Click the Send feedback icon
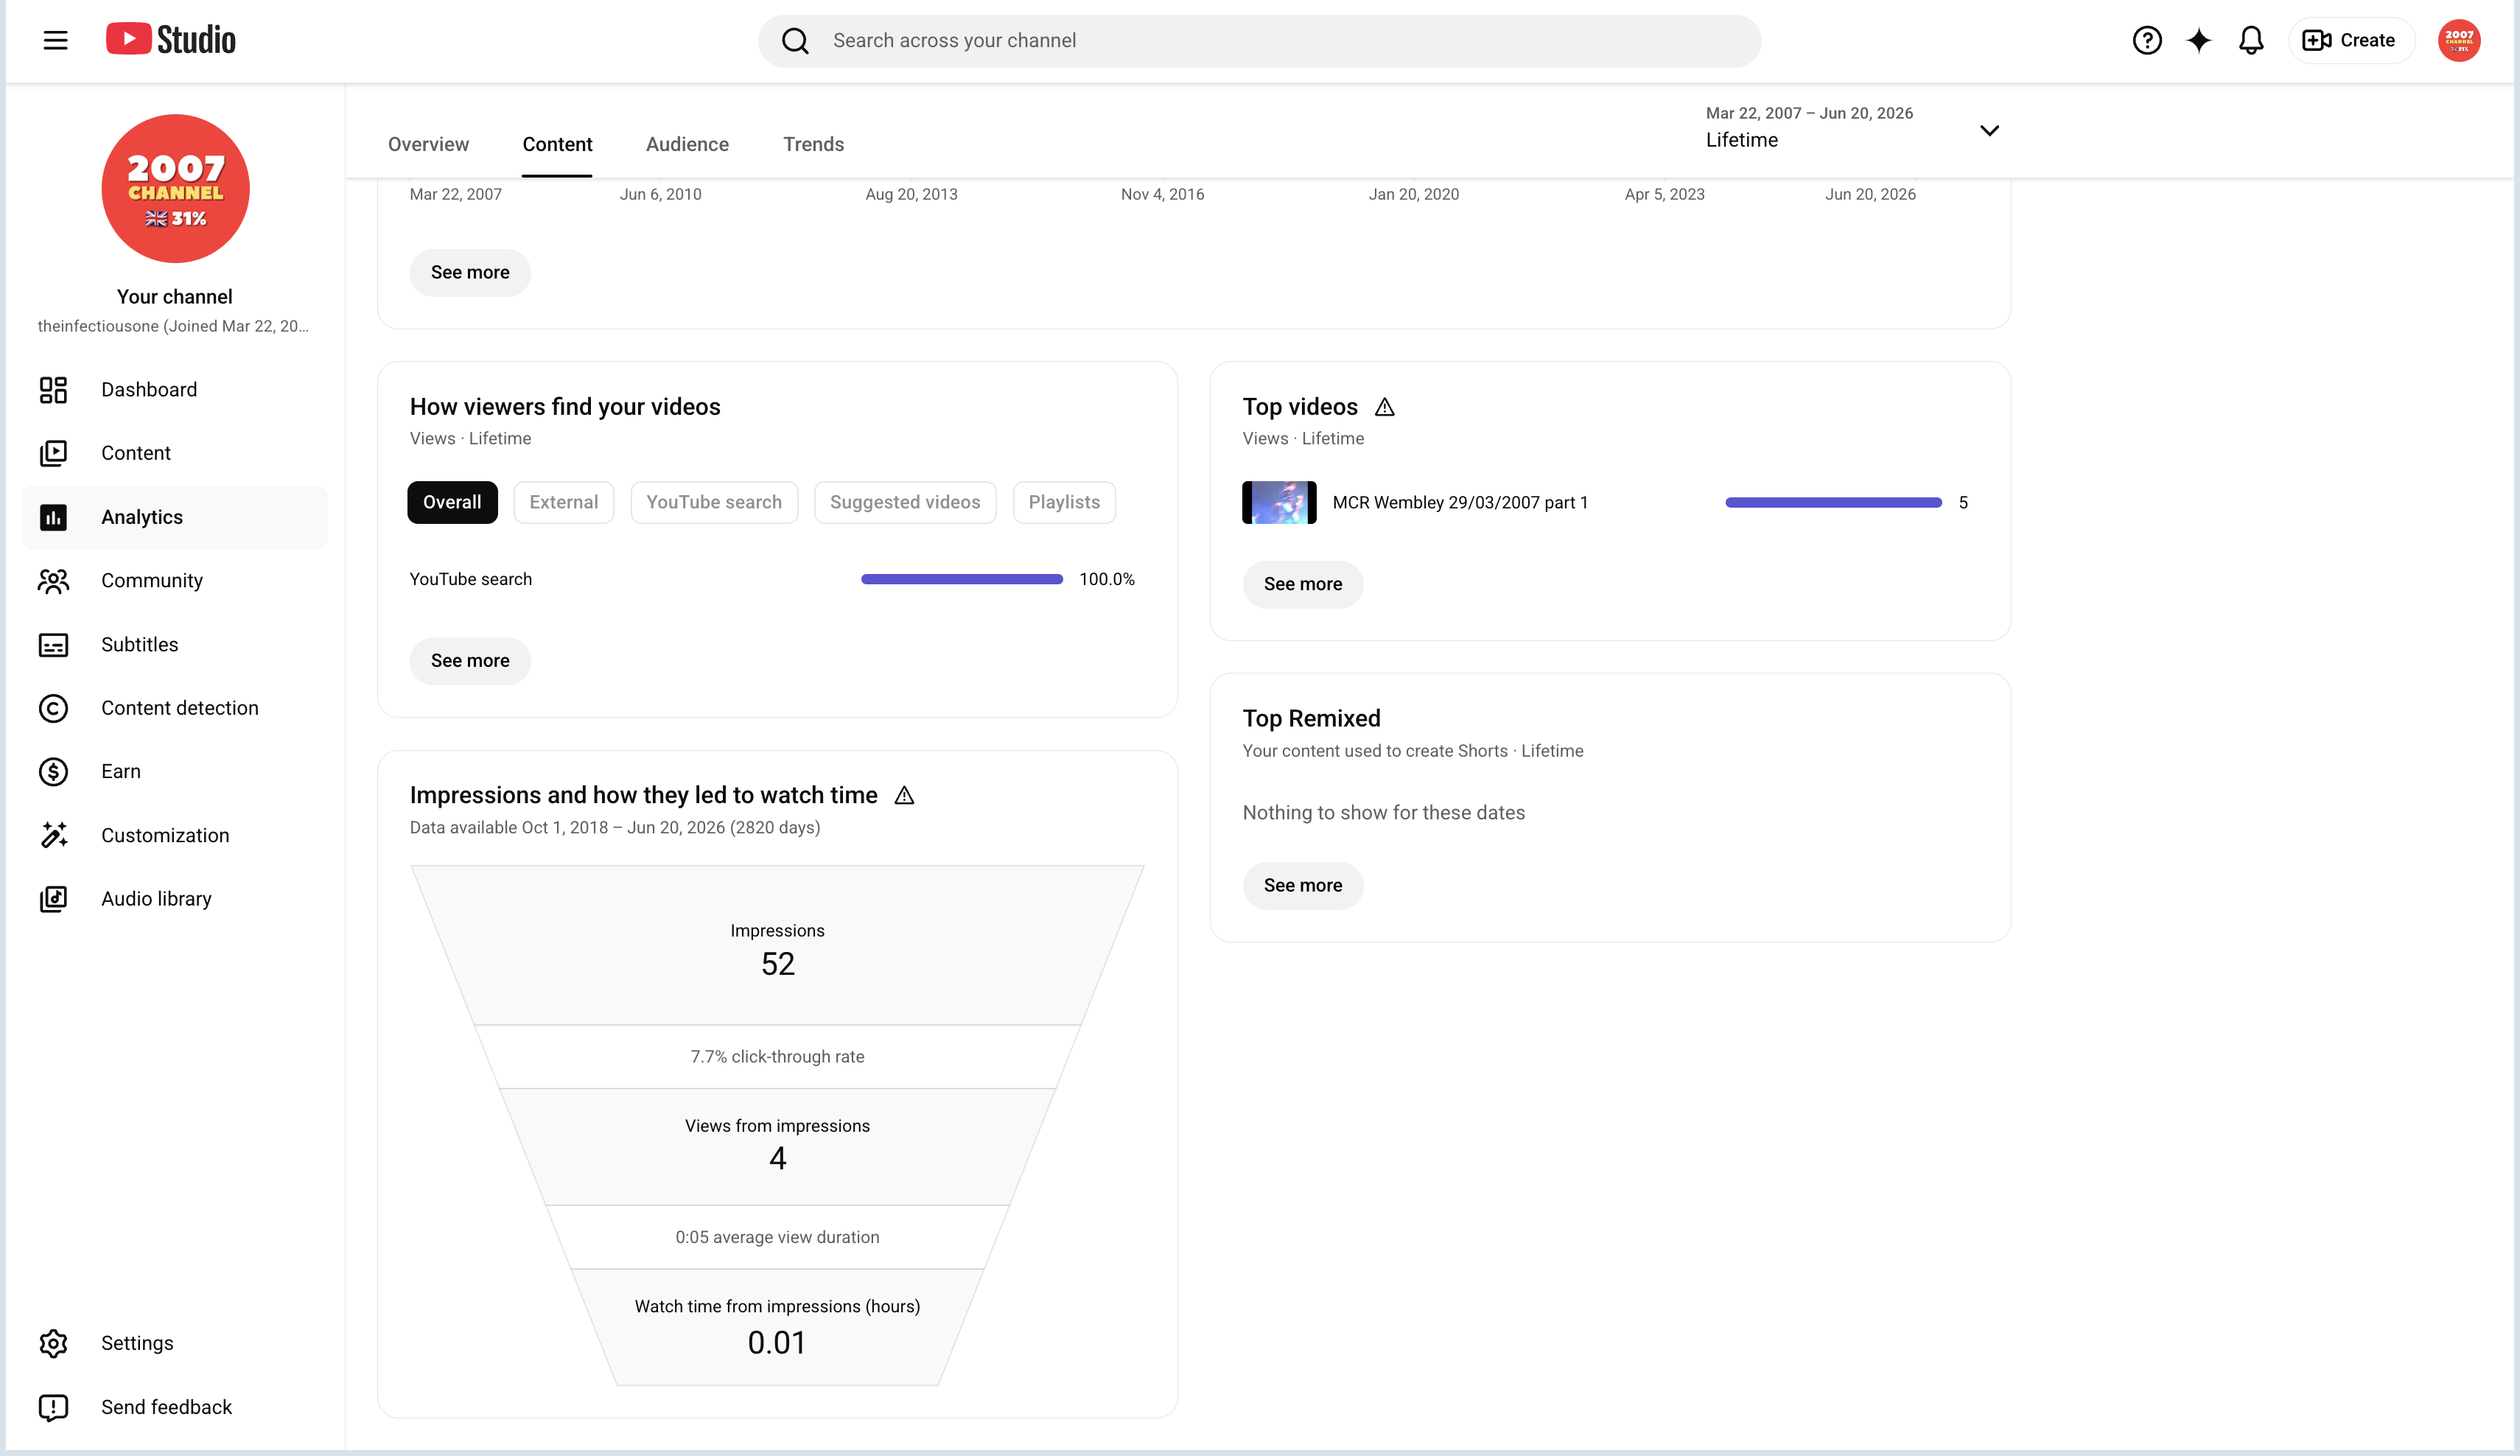Image resolution: width=2520 pixels, height=1456 pixels. tap(53, 1407)
